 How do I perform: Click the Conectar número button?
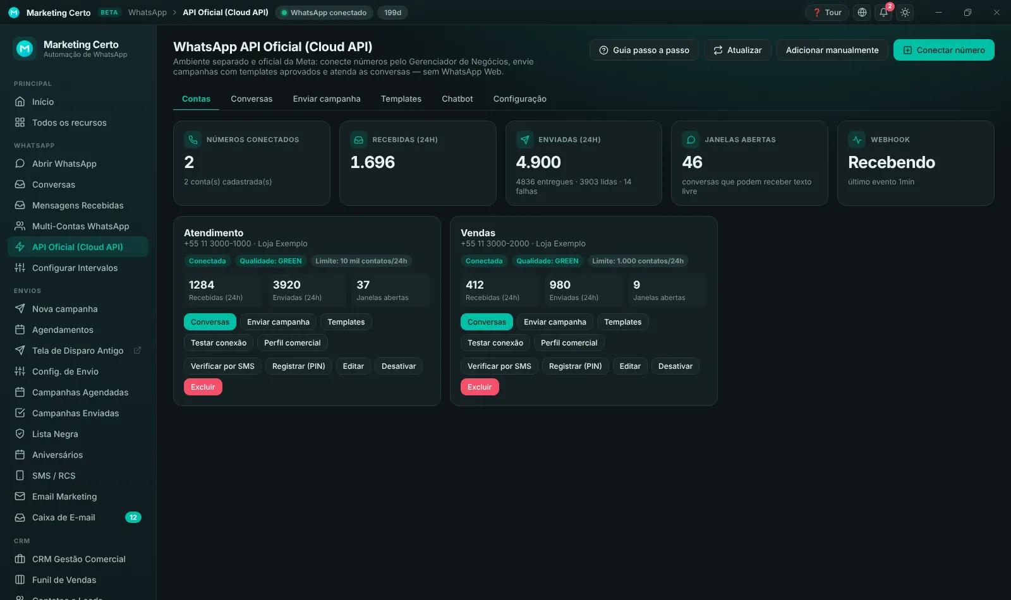tap(944, 50)
